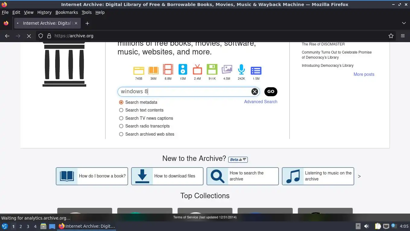The height and width of the screenshot is (231, 410).
Task: Switch to workspace 4 in the pager
Action: click(35, 226)
